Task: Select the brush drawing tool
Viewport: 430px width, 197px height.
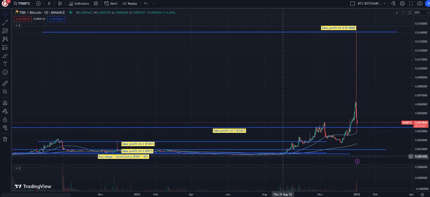Action: click(x=5, y=56)
